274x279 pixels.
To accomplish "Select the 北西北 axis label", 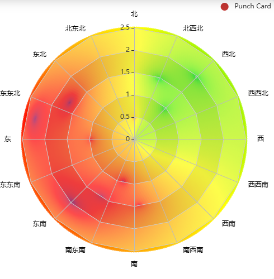I will coord(193,28).
